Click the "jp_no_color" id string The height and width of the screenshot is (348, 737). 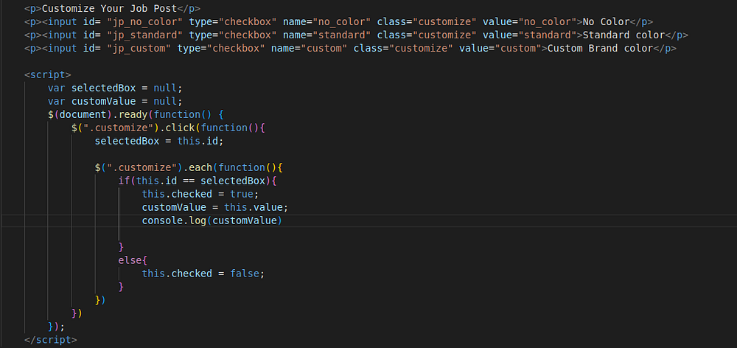[144, 21]
